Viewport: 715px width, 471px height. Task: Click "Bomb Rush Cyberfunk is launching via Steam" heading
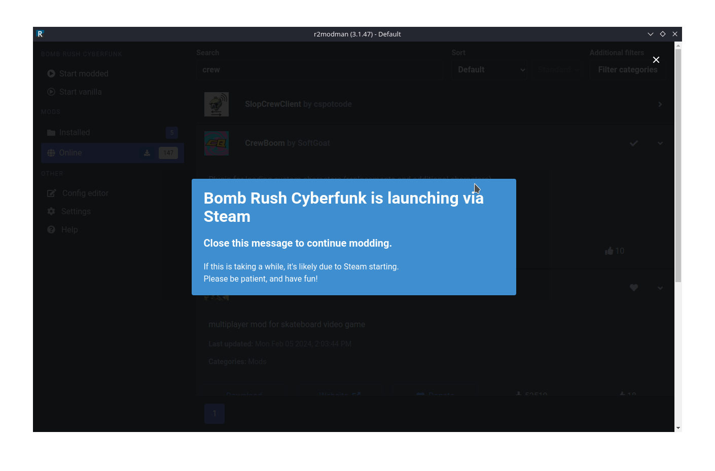[x=344, y=207]
